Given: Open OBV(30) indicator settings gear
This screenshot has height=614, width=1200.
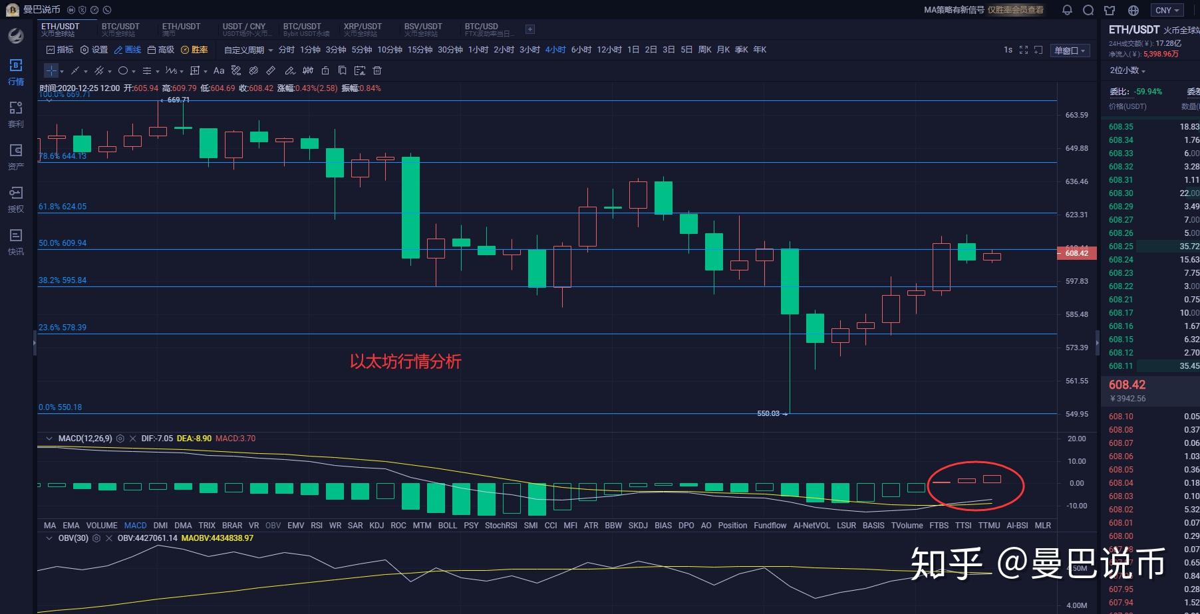Looking at the screenshot, I should (96, 538).
